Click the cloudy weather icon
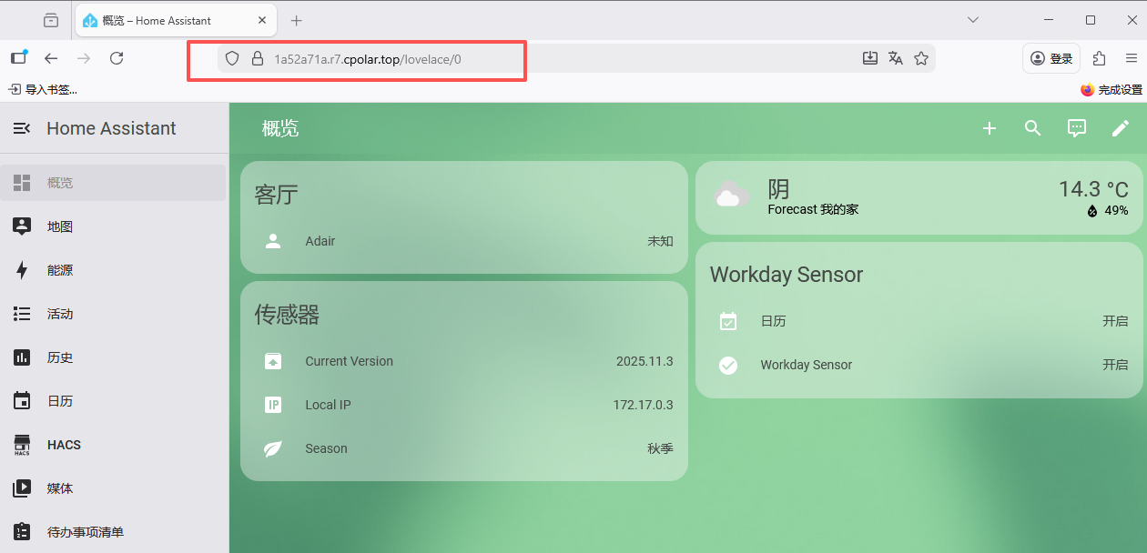Image resolution: width=1147 pixels, height=553 pixels. (x=731, y=195)
